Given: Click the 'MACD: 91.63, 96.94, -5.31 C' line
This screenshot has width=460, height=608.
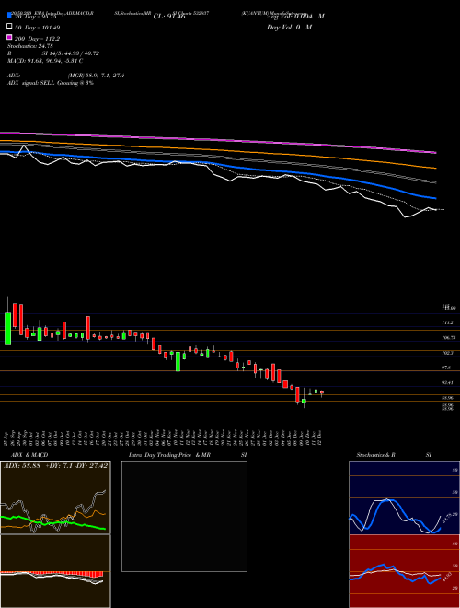Looking at the screenshot, I should [45, 61].
